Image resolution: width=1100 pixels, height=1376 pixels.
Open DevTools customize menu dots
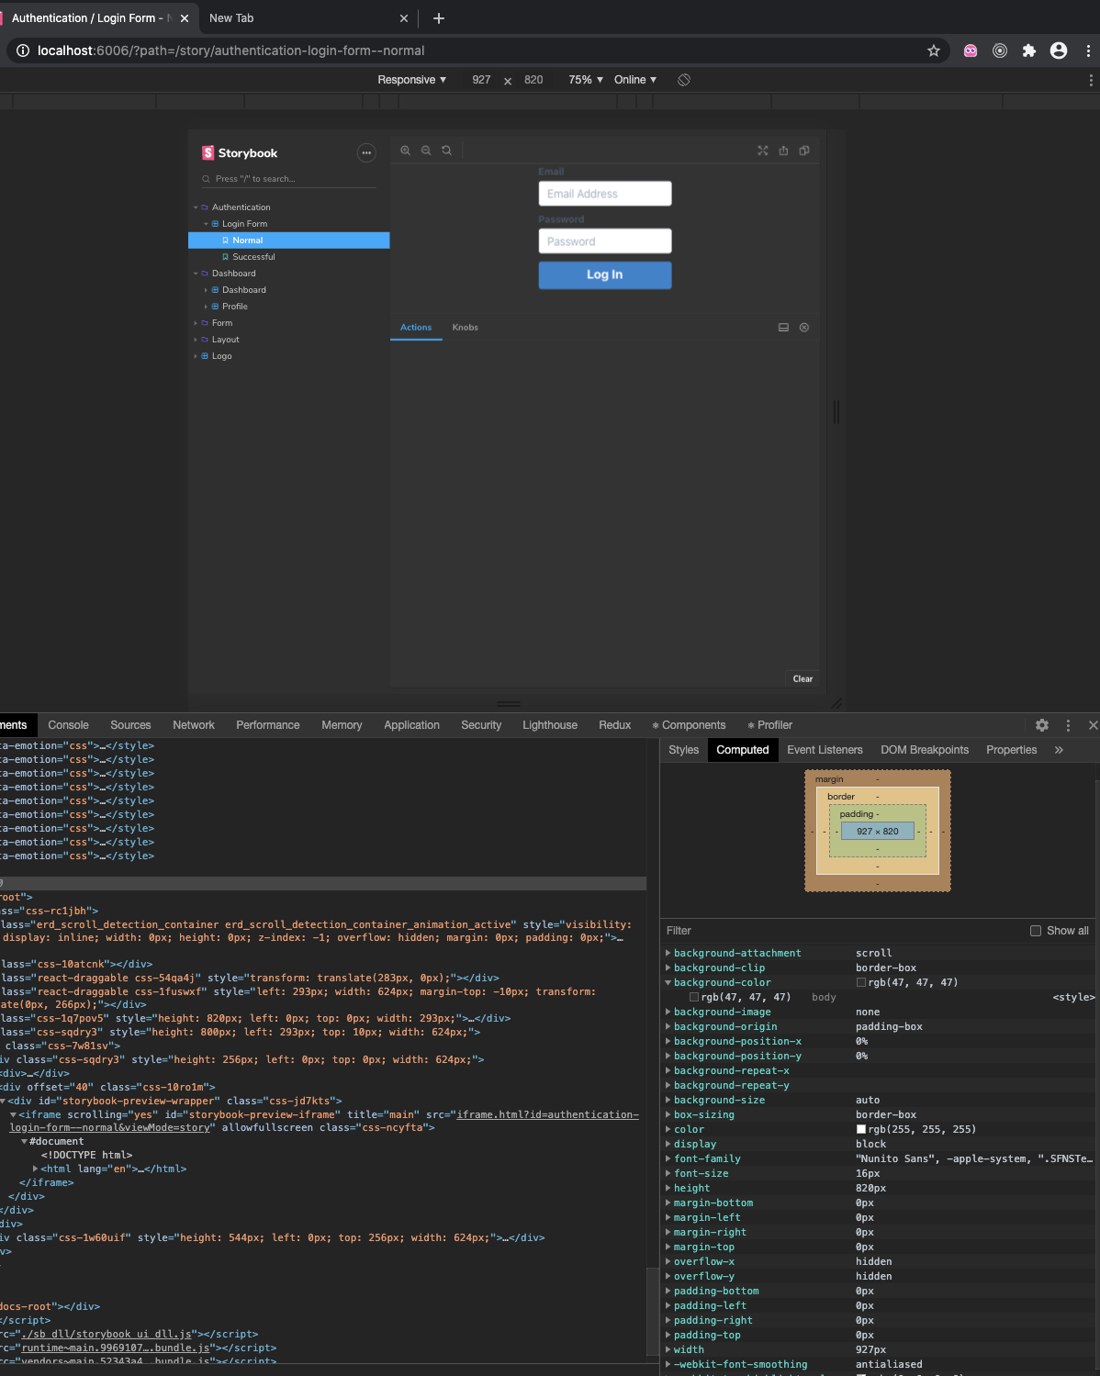1068,725
